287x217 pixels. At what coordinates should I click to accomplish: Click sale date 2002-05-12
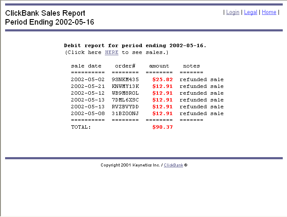click(88, 93)
